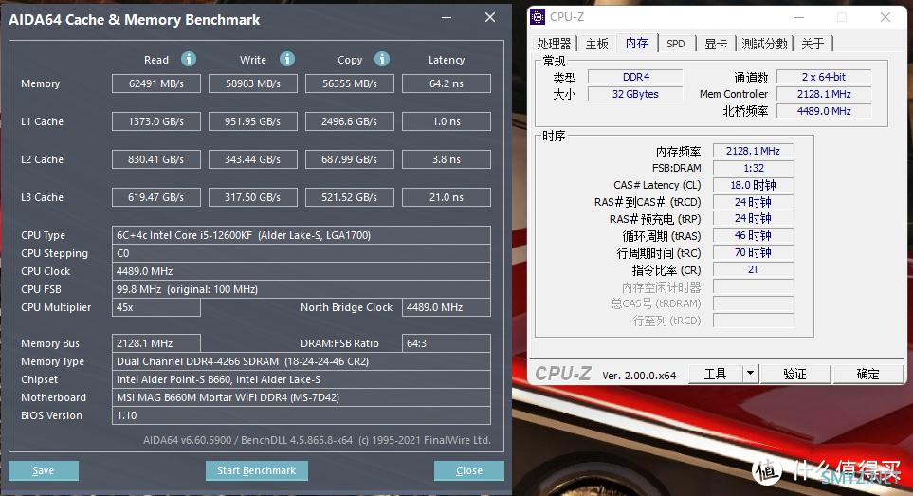
Task: Click the L3 Cache latency 21.0 ns
Action: coord(446,196)
